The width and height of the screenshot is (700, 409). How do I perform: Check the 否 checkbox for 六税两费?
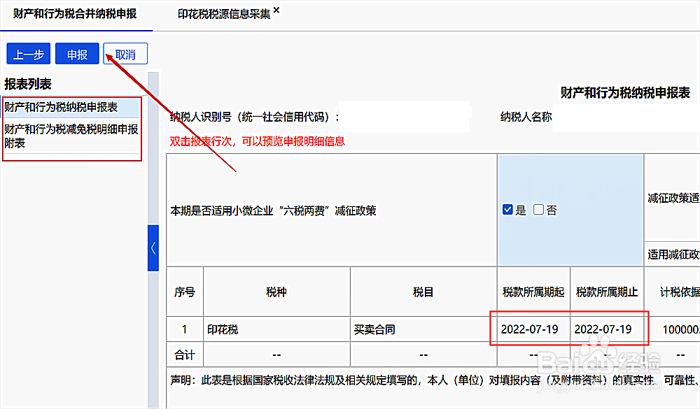tap(538, 210)
